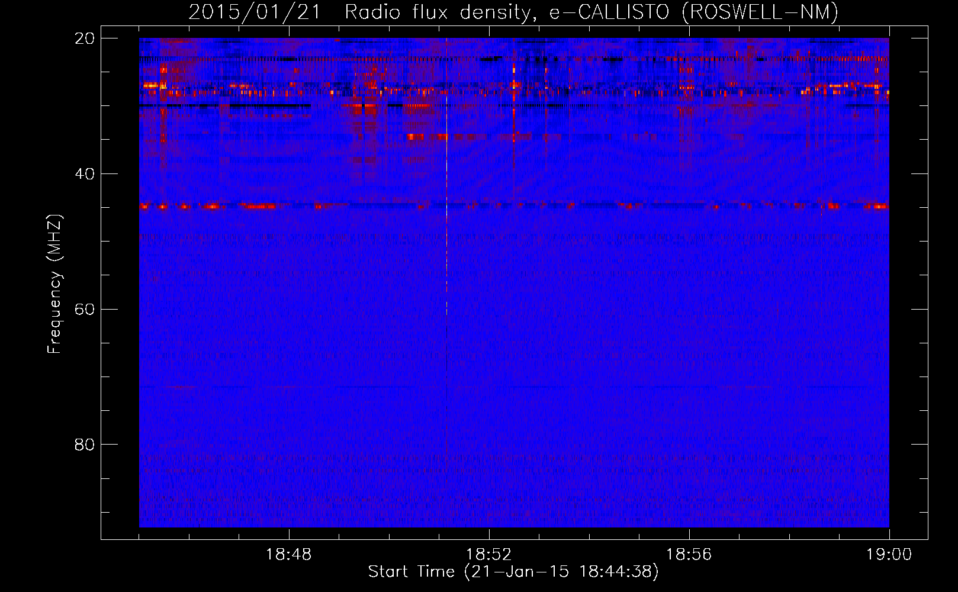Select the 18:56 time axis label
The height and width of the screenshot is (592, 958).
point(689,555)
